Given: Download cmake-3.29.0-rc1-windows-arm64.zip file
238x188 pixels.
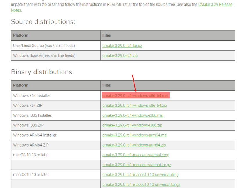Looking at the screenshot, I should pos(134,145).
